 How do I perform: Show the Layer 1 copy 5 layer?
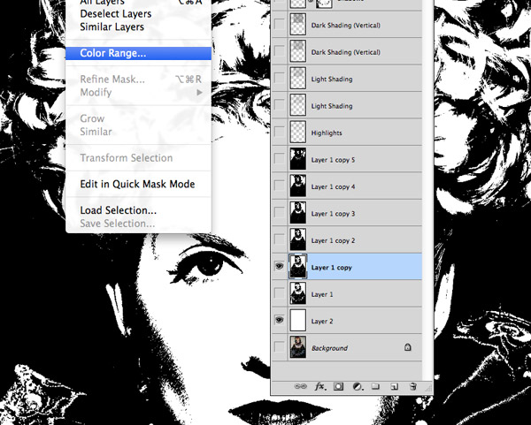(x=279, y=158)
